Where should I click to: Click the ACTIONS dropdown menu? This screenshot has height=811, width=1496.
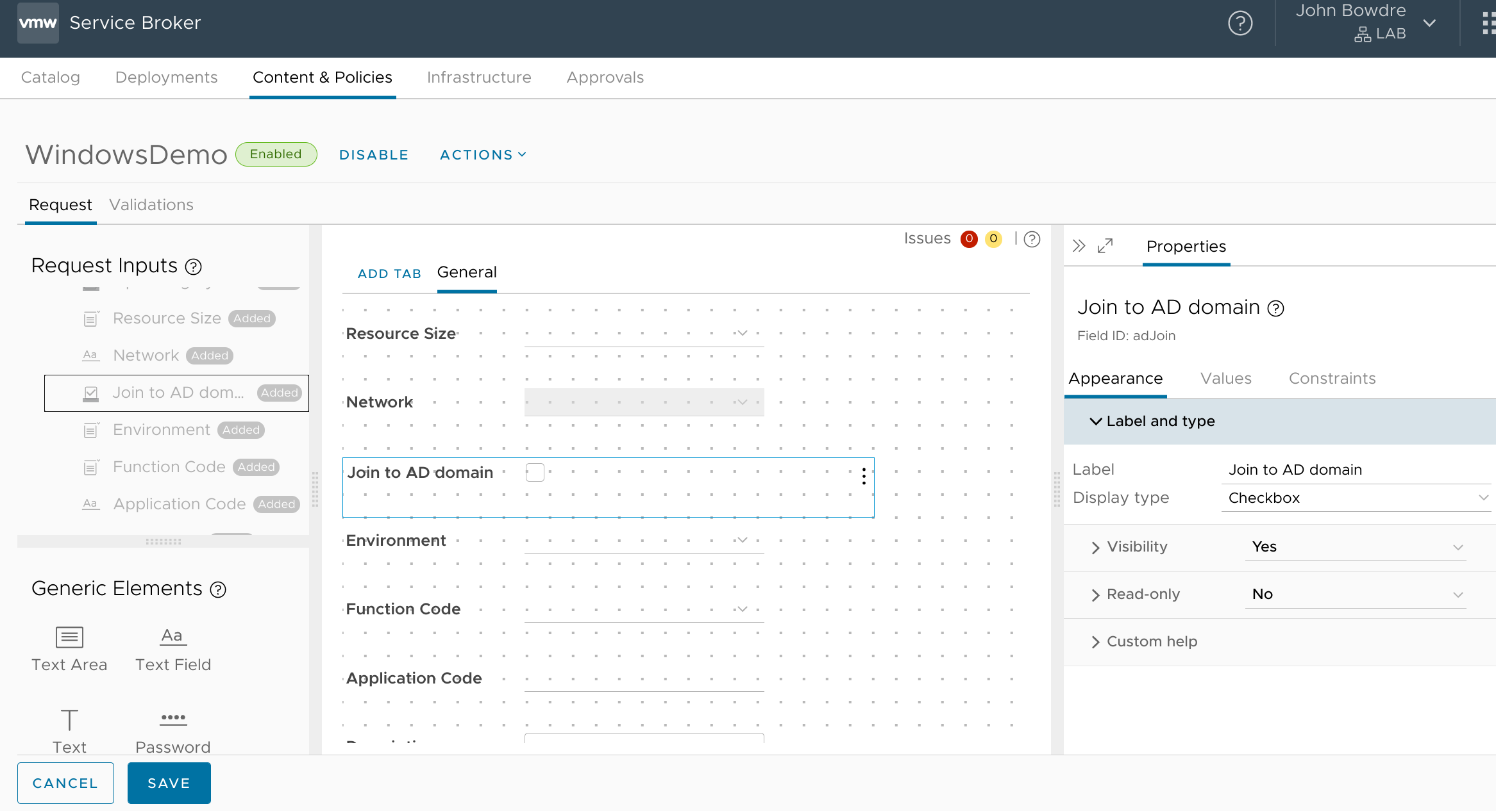click(x=483, y=154)
